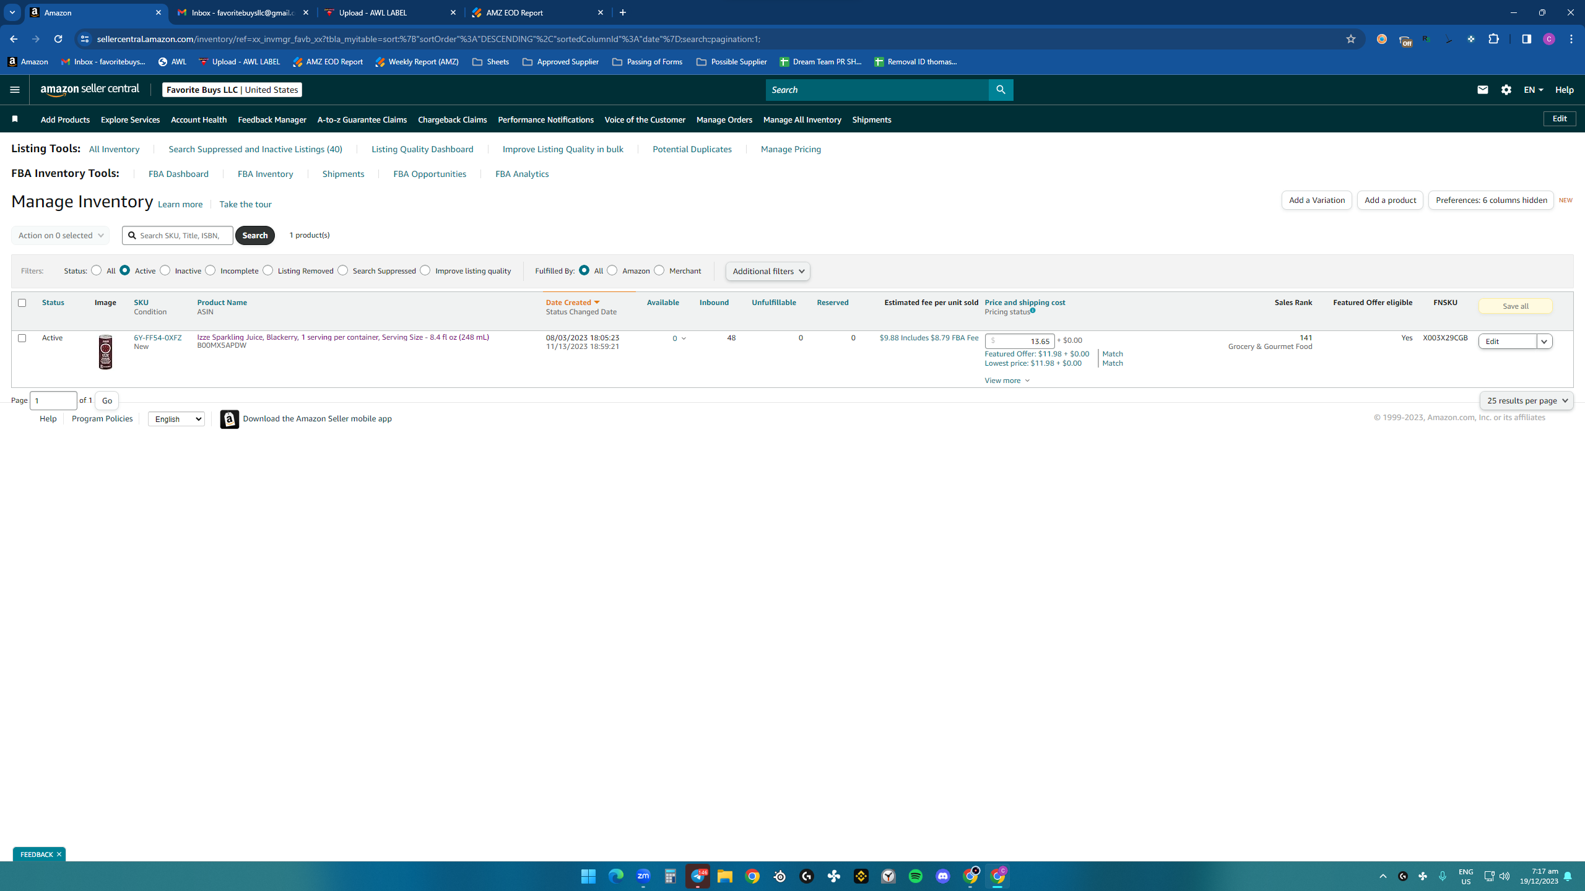This screenshot has width=1585, height=891.
Task: Click the price input showing 13.65
Action: tap(1020, 341)
